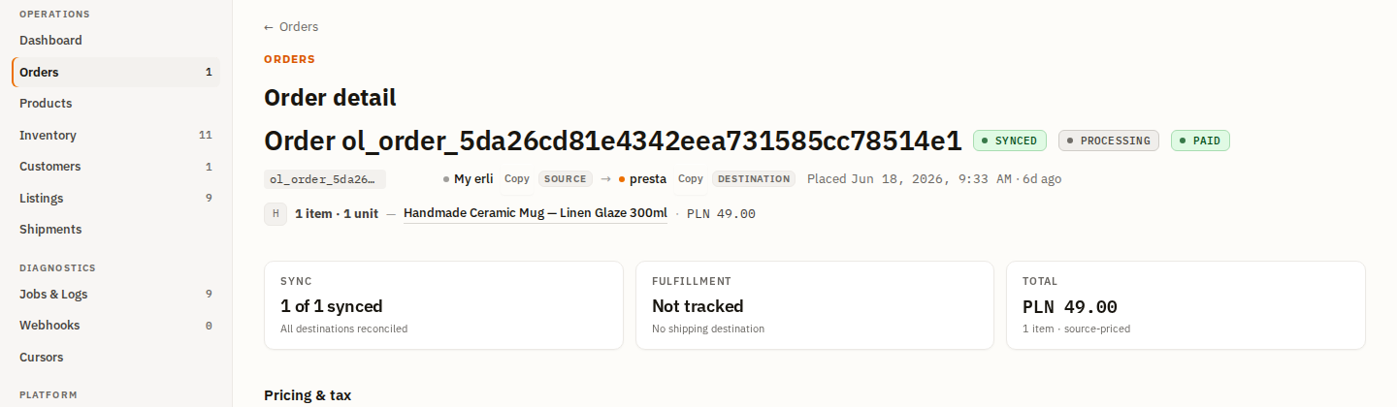
Task: View the Webhooks page
Action: 115,326
